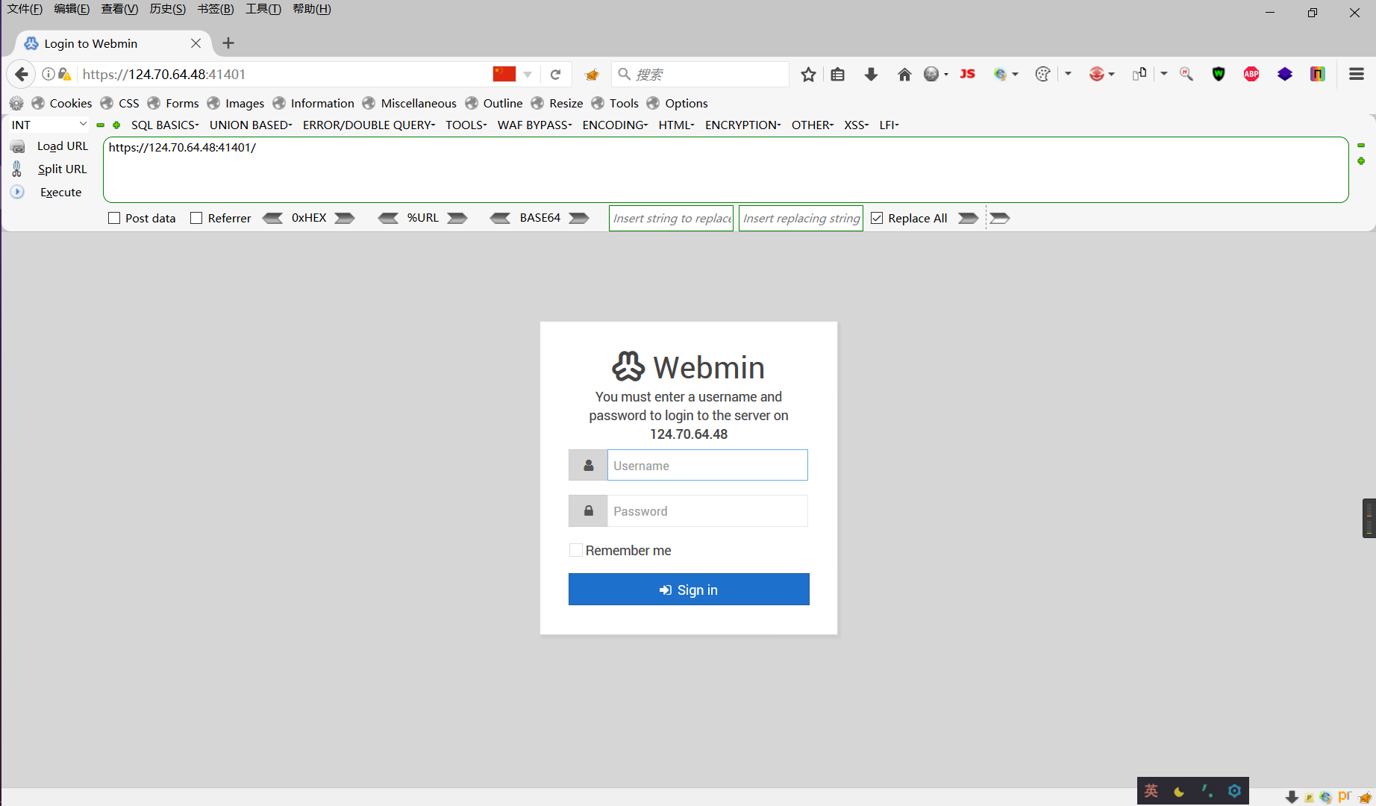This screenshot has height=806, width=1376.
Task: Focus the Username input field
Action: coord(707,465)
